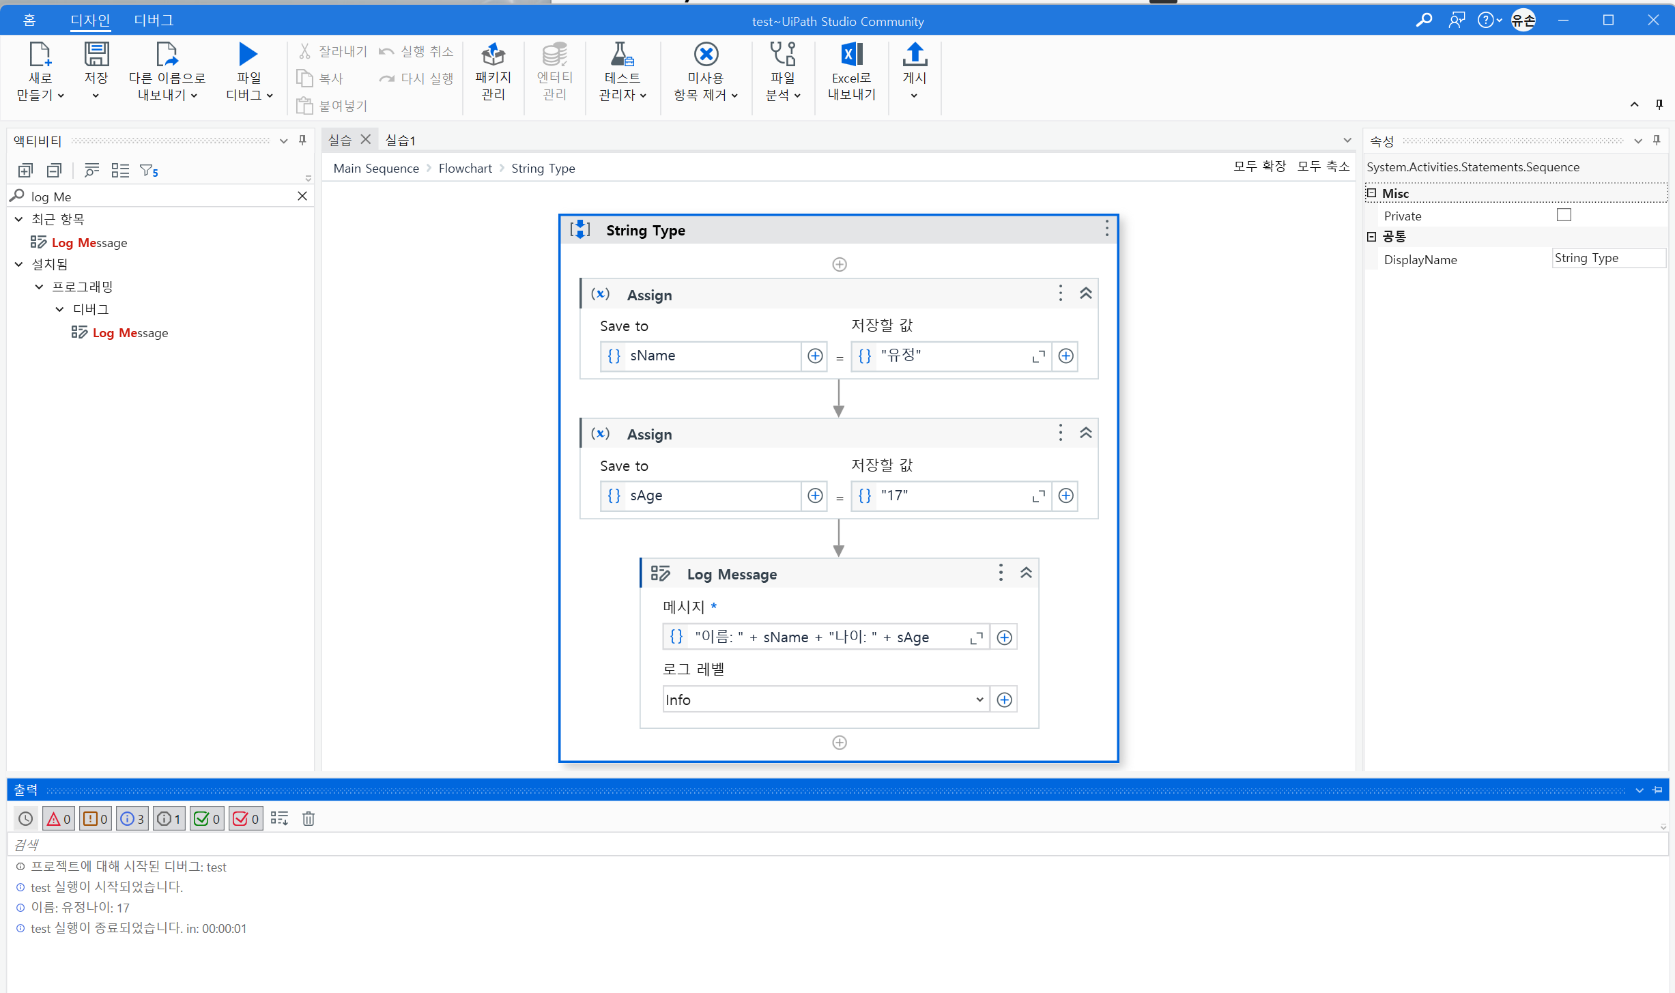Close the 실습 document tab
The image size is (1675, 993).
click(x=366, y=139)
